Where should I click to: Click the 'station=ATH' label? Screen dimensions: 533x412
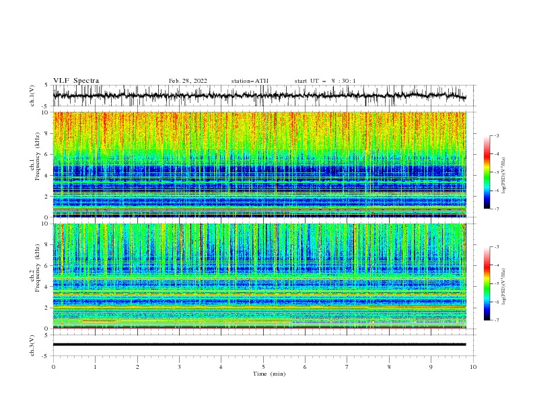coord(250,81)
